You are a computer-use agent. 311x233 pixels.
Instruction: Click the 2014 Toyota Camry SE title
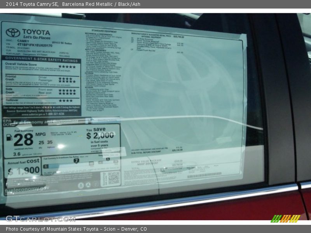(32, 4)
